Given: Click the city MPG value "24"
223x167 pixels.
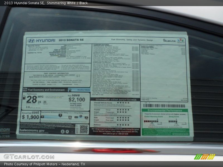Looking at the screenshot, I should coord(39,102).
